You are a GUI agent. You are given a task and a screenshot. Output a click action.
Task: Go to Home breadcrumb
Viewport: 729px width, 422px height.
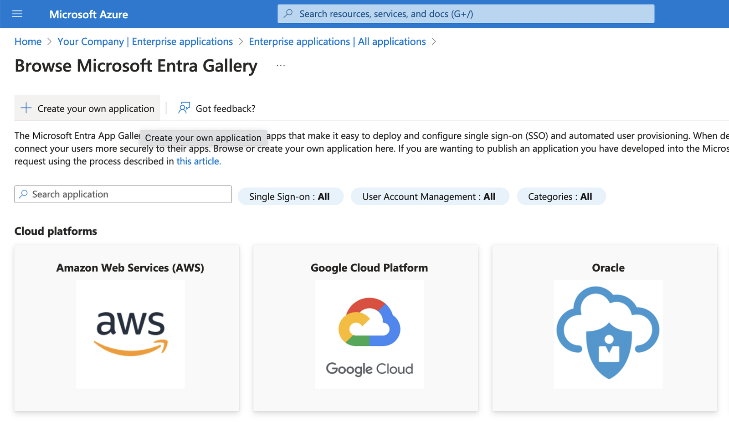(28, 41)
